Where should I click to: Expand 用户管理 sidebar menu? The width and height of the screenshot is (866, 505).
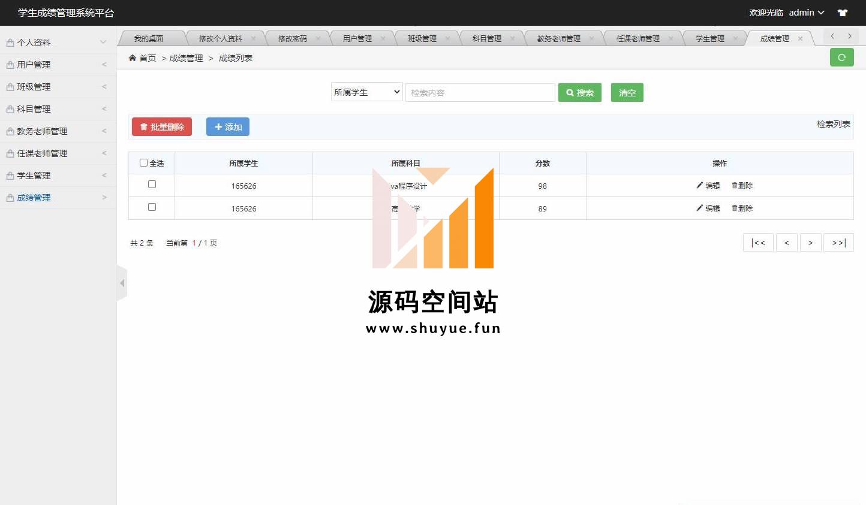(58, 65)
